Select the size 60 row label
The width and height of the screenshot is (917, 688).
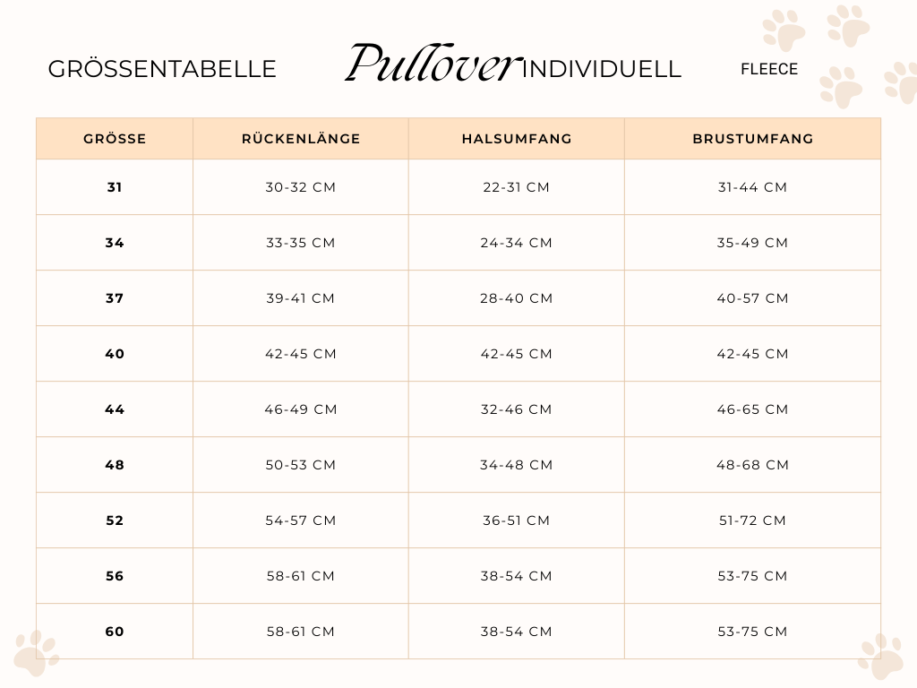[115, 632]
